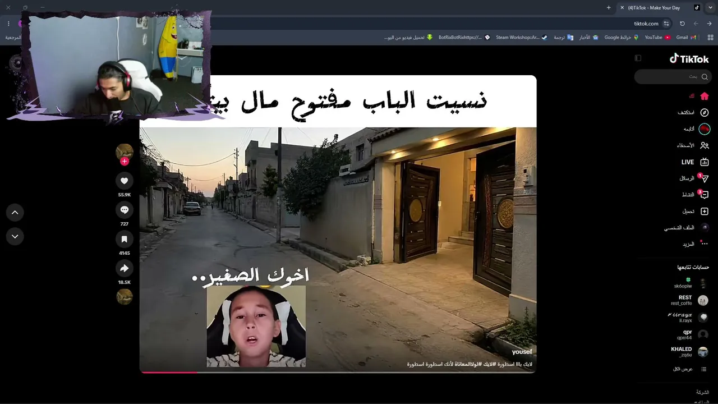
Task: Open the Google Maps bookmark
Action: tap(622, 38)
